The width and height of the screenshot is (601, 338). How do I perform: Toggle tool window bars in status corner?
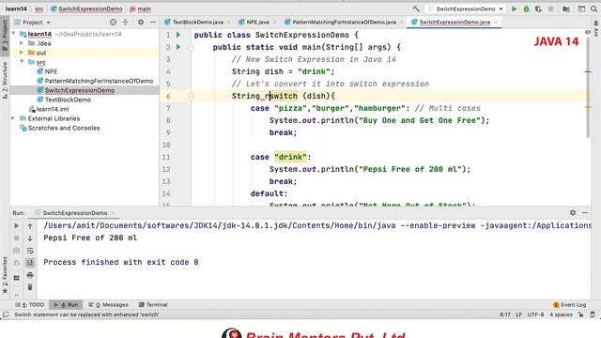point(6,315)
